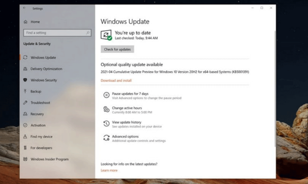308x184 pixels.
Task: Select Windows Update in the sidebar
Action: (x=43, y=58)
